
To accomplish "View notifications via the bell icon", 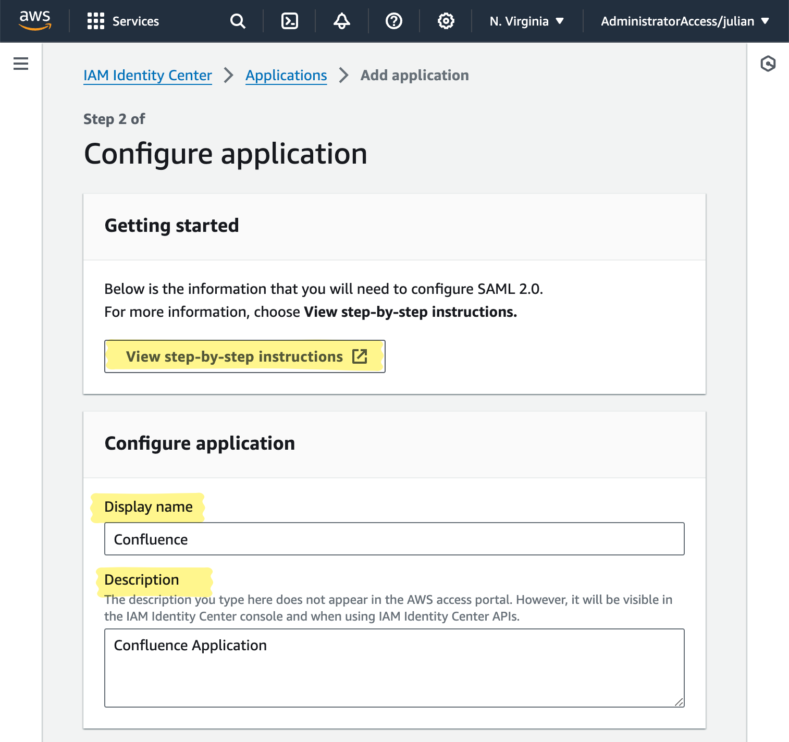I will tap(341, 21).
